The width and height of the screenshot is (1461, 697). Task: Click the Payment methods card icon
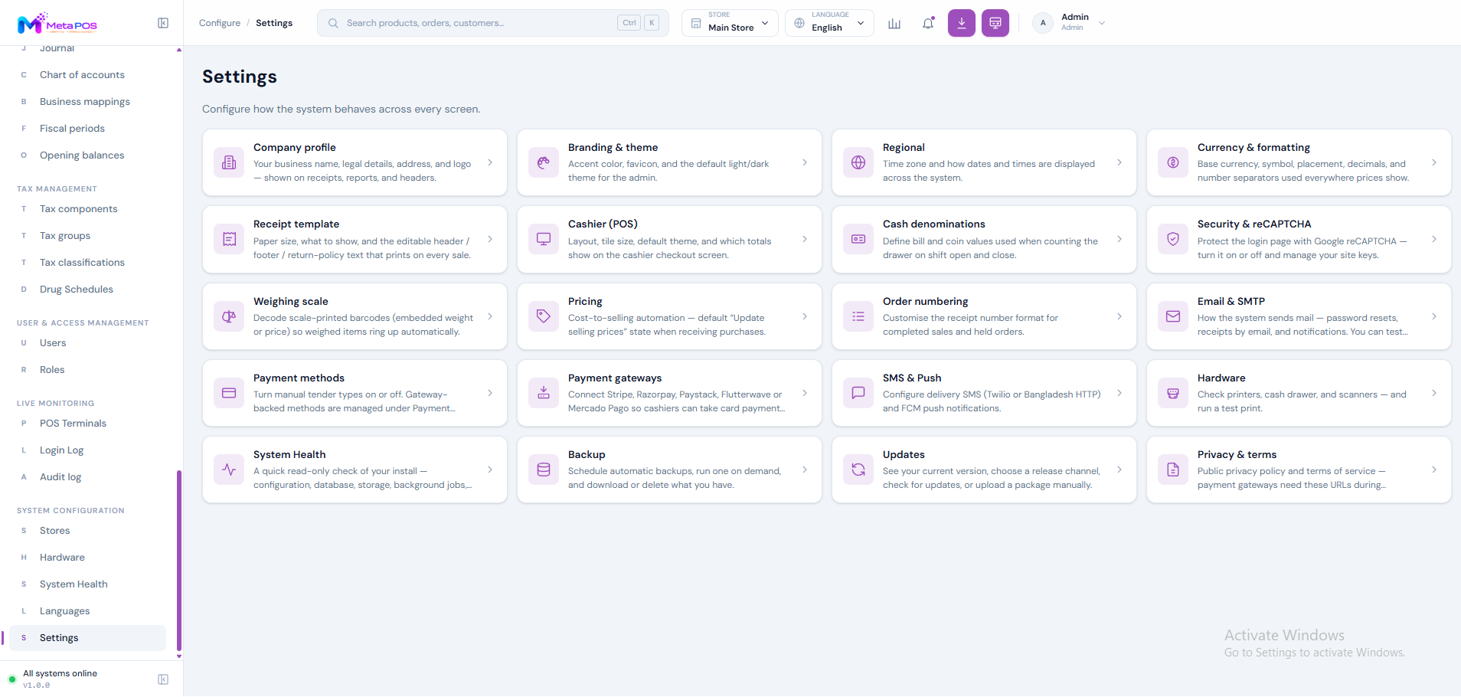(229, 393)
